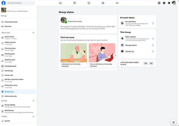The width and height of the screenshot is (179, 126).
Task: Collapse the Settings section
Action: tap(33, 101)
